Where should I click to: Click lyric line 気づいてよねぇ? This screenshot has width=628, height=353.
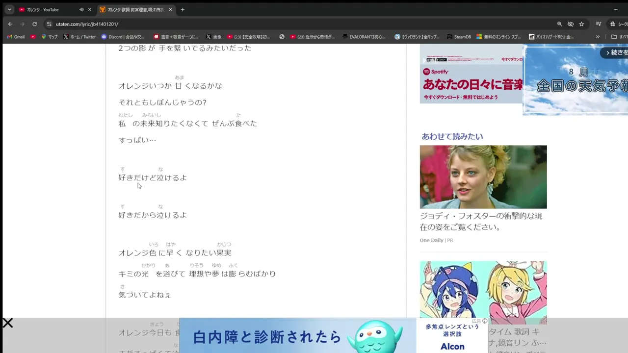coord(145,295)
